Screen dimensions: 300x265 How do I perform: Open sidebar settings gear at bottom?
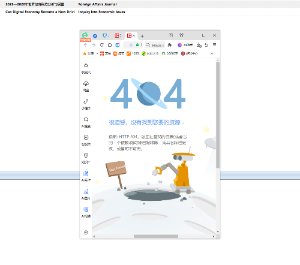click(86, 232)
